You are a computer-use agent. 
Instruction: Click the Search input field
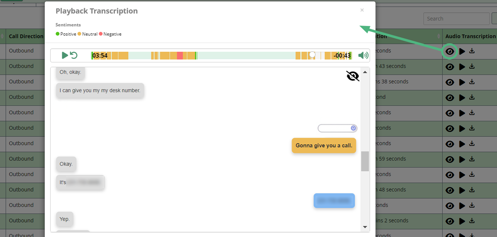click(x=456, y=19)
